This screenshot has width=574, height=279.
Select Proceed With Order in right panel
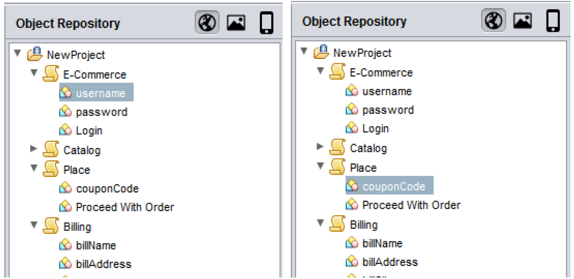[411, 205]
